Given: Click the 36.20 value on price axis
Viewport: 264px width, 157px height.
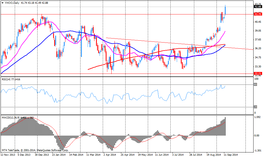Looking at the screenshot, I should pos(258,48).
